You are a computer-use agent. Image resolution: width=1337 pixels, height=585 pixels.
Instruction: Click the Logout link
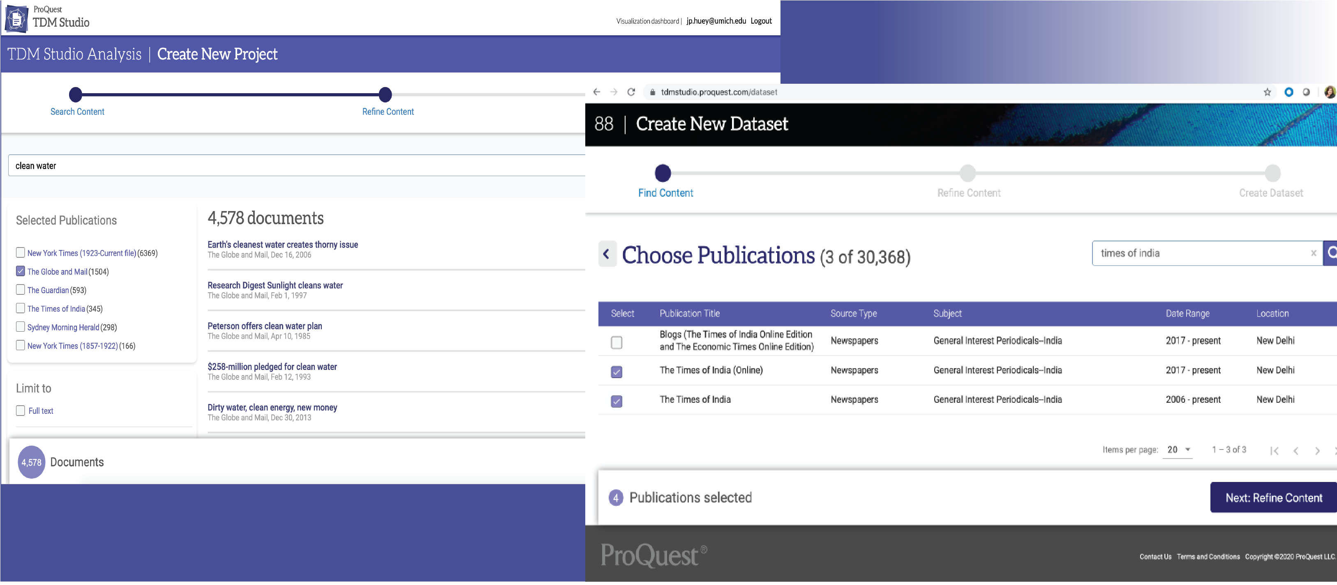pyautogui.click(x=762, y=21)
